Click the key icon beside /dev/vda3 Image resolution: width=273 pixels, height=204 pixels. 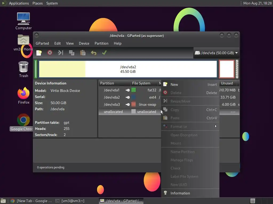click(128, 104)
